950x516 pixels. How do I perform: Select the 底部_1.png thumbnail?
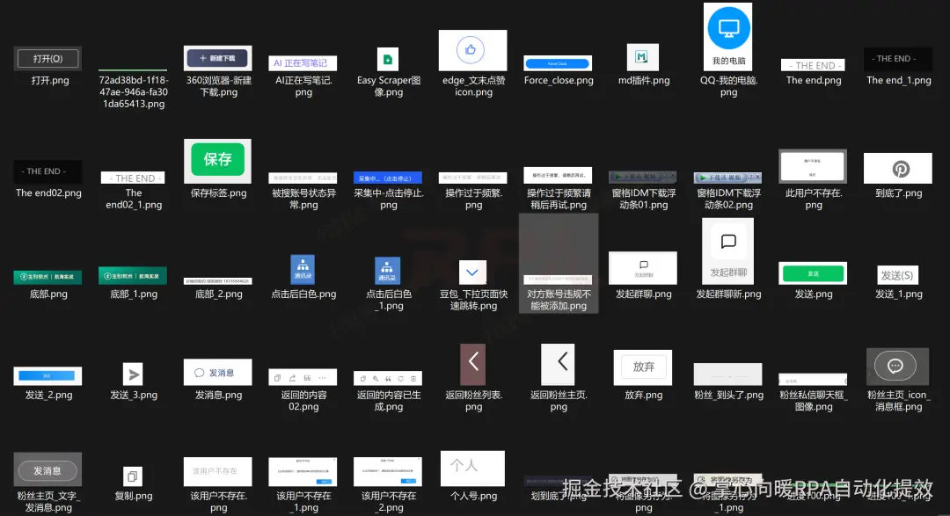coord(133,275)
